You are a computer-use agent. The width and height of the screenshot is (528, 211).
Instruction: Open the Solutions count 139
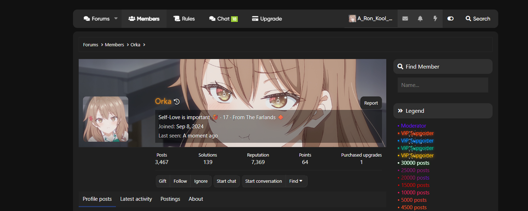click(x=208, y=162)
